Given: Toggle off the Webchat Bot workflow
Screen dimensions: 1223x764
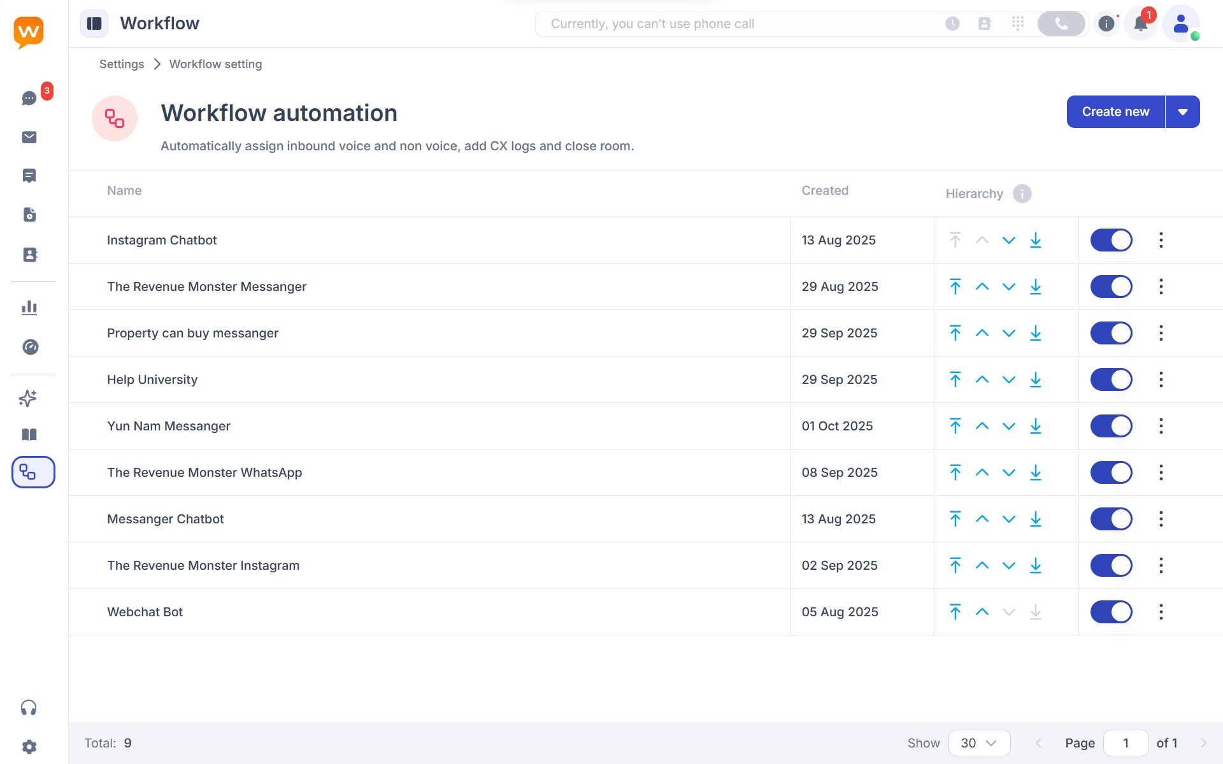Looking at the screenshot, I should coord(1111,612).
